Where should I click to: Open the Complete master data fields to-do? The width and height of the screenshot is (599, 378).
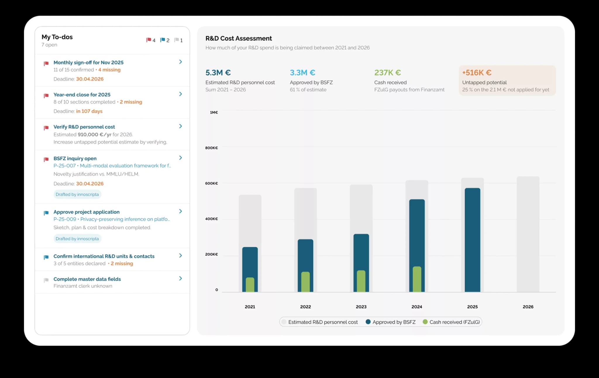(112, 282)
